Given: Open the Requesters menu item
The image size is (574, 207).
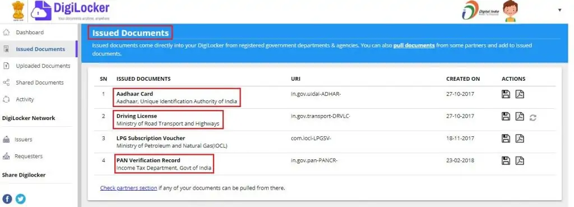Looking at the screenshot, I should click(x=29, y=156).
